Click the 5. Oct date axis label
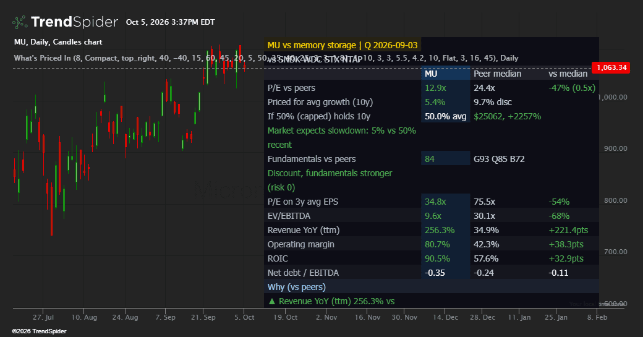 click(244, 317)
